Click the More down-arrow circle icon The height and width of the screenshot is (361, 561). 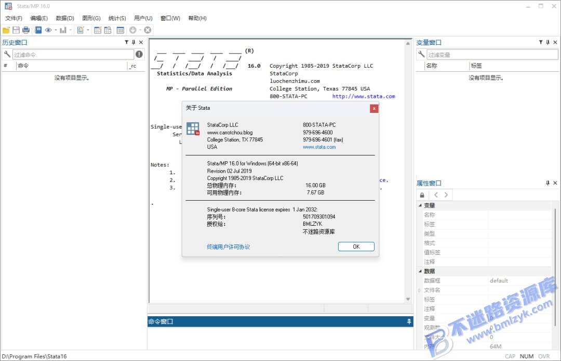[133, 31]
